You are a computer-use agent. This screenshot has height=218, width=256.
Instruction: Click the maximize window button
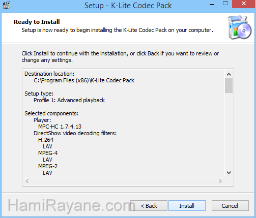[x=225, y=4]
